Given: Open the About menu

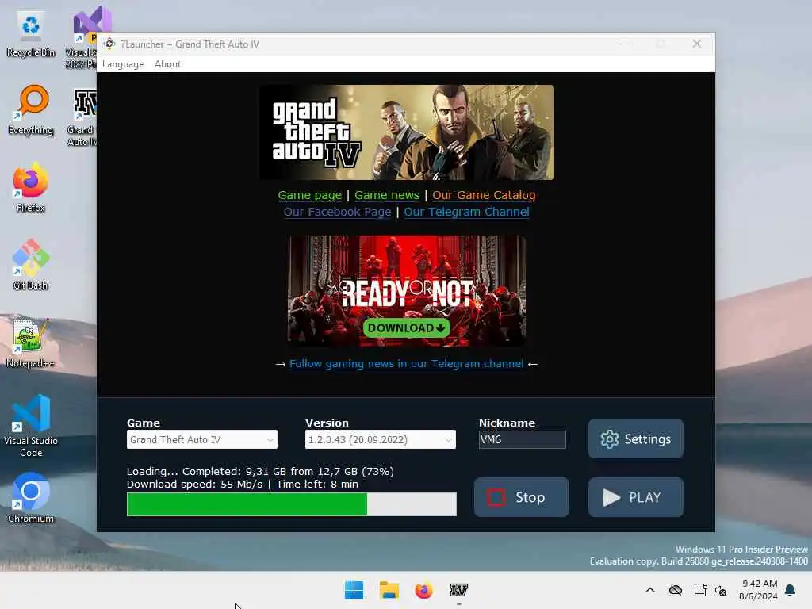Looking at the screenshot, I should (167, 64).
